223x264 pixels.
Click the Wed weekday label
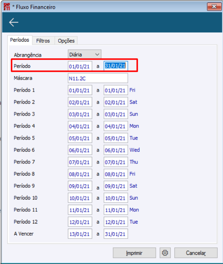(x=134, y=150)
